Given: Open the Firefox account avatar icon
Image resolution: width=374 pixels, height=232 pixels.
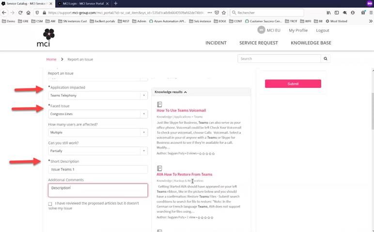Looking at the screenshot, I should (x=353, y=13).
